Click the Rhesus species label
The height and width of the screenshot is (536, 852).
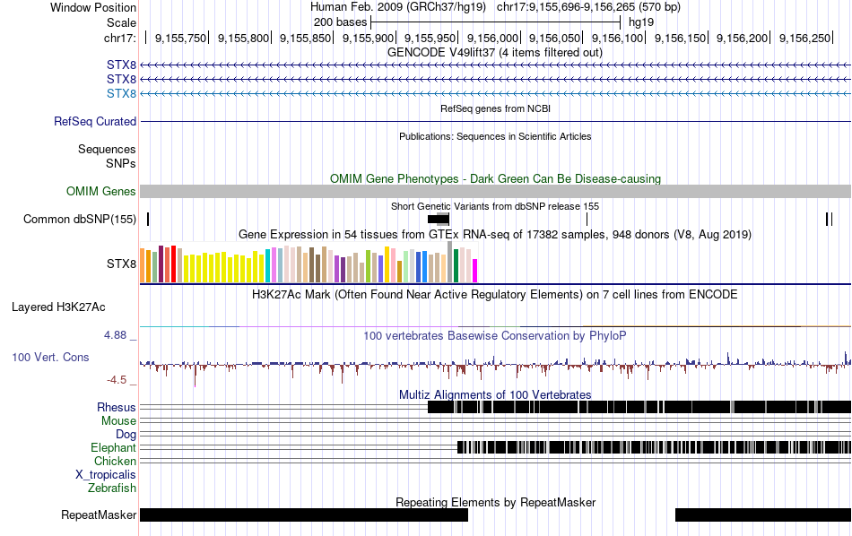(117, 407)
